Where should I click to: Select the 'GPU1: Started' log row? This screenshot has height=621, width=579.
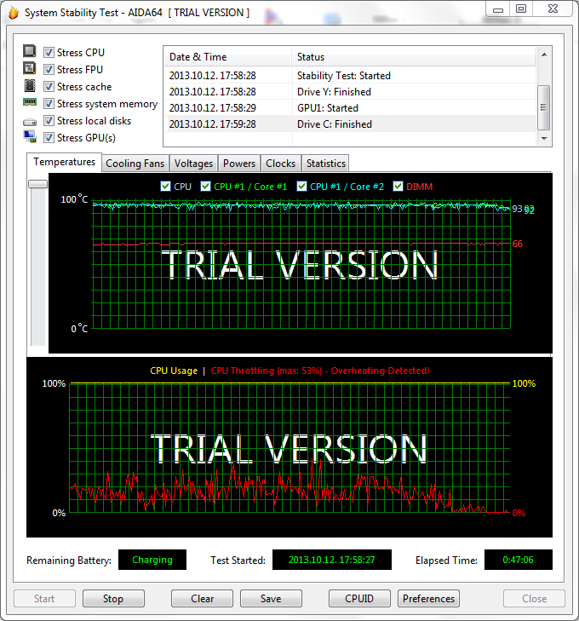pyautogui.click(x=350, y=107)
